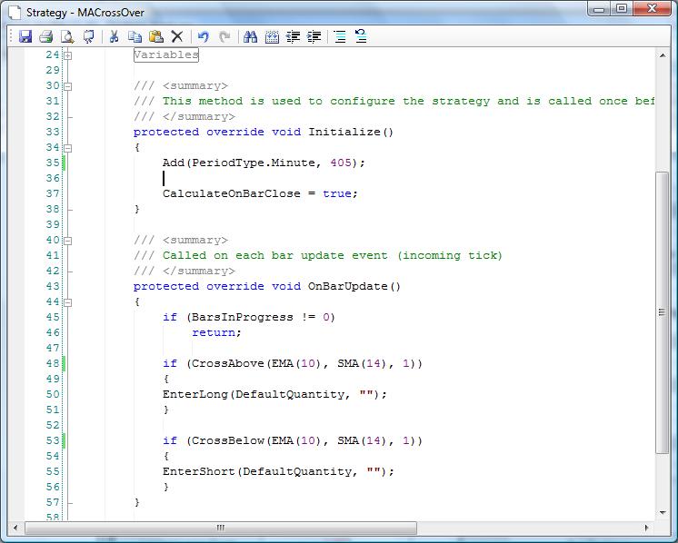Click the vertical scrollbar thumb

(662, 312)
